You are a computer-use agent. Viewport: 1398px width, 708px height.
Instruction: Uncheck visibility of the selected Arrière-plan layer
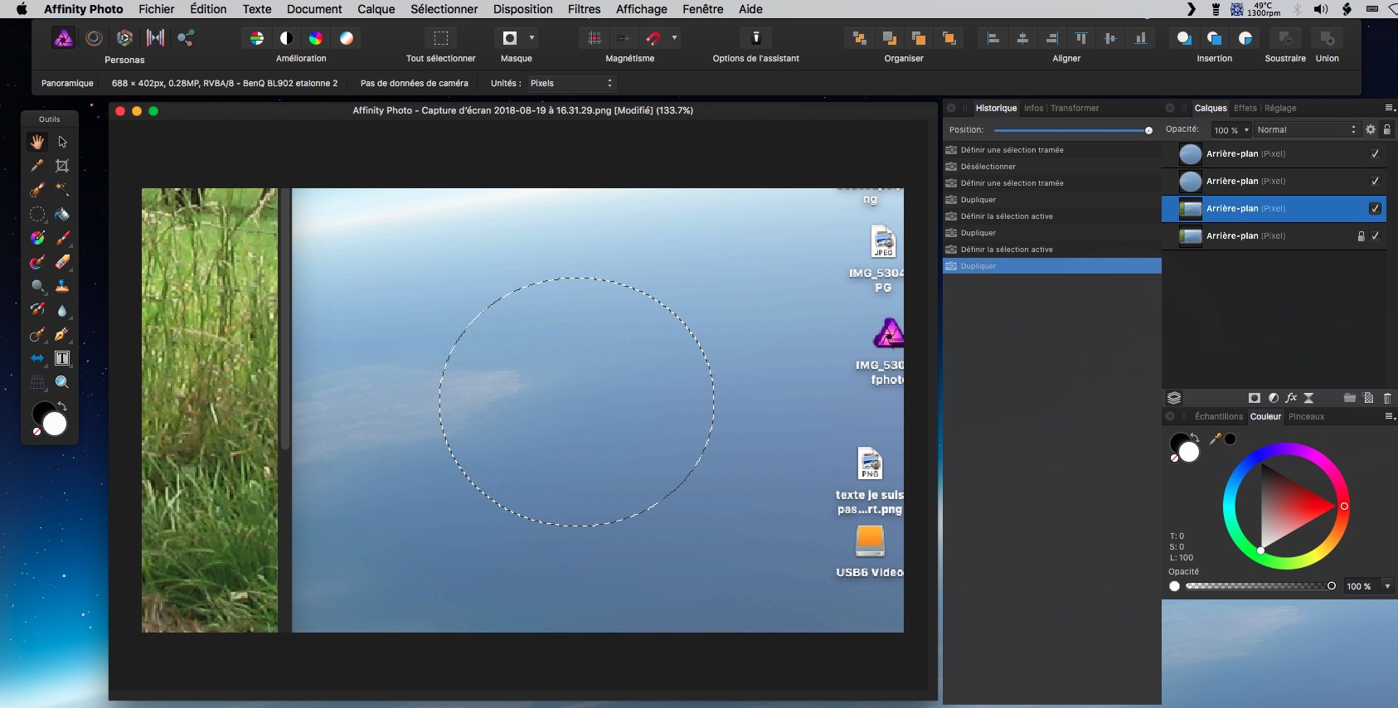(x=1375, y=209)
